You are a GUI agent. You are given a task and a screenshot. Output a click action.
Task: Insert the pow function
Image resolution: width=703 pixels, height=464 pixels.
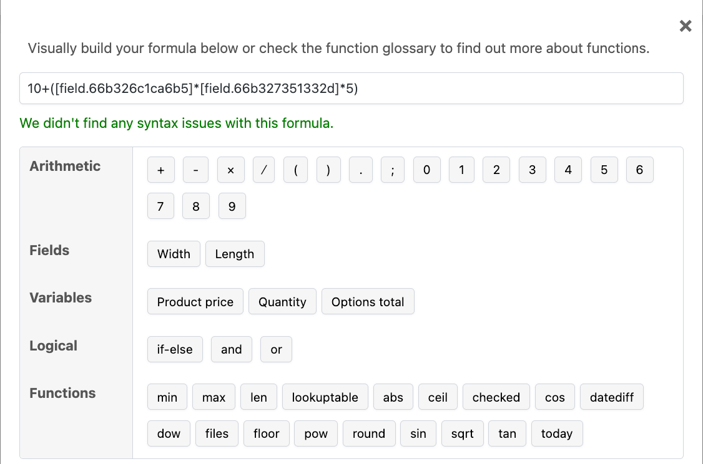click(316, 433)
